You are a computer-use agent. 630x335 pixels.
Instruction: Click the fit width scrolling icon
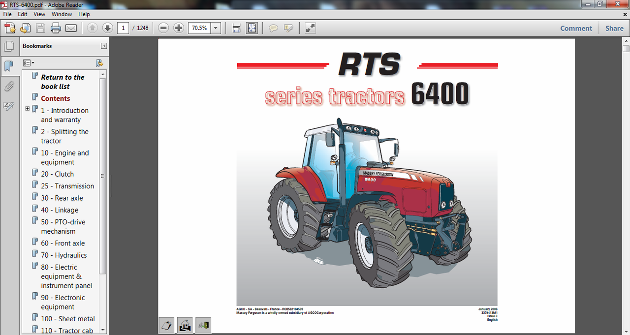[x=236, y=28]
